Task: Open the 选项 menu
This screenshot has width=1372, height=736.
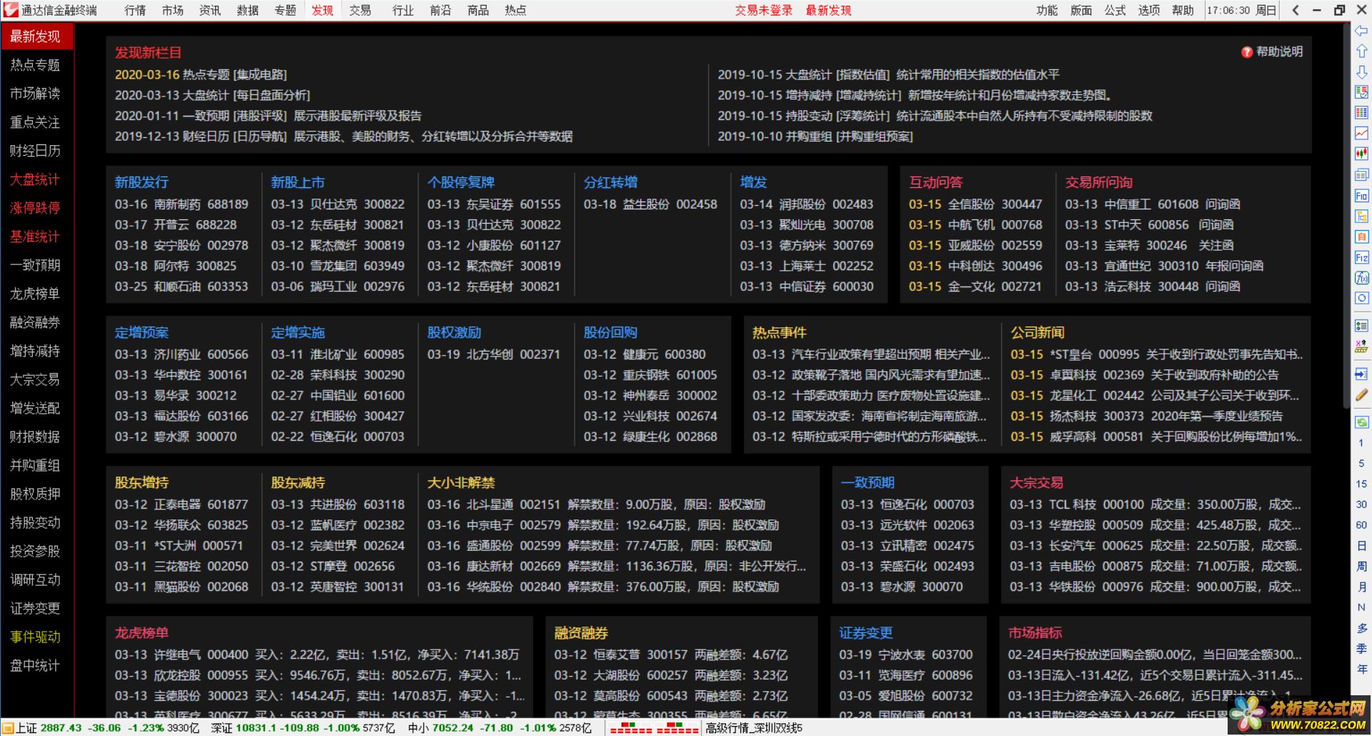Action: point(1149,10)
